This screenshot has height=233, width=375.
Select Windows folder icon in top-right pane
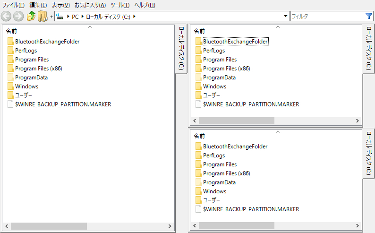[x=198, y=86]
